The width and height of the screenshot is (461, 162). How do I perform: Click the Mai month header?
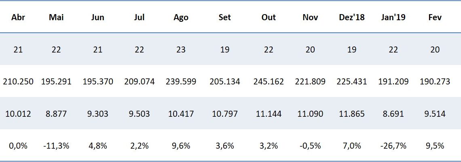(56, 17)
